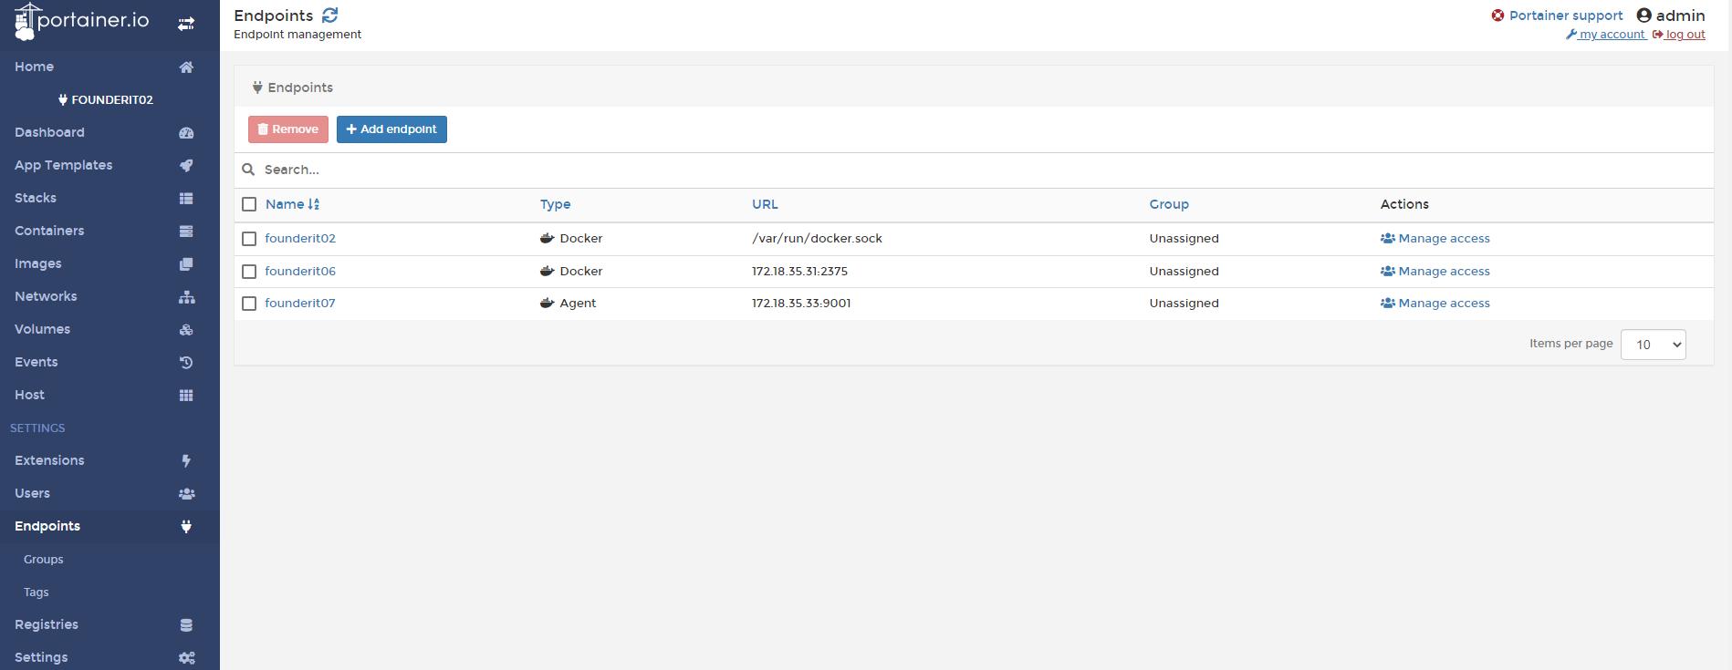Manage access for founderit07

coord(1435,304)
